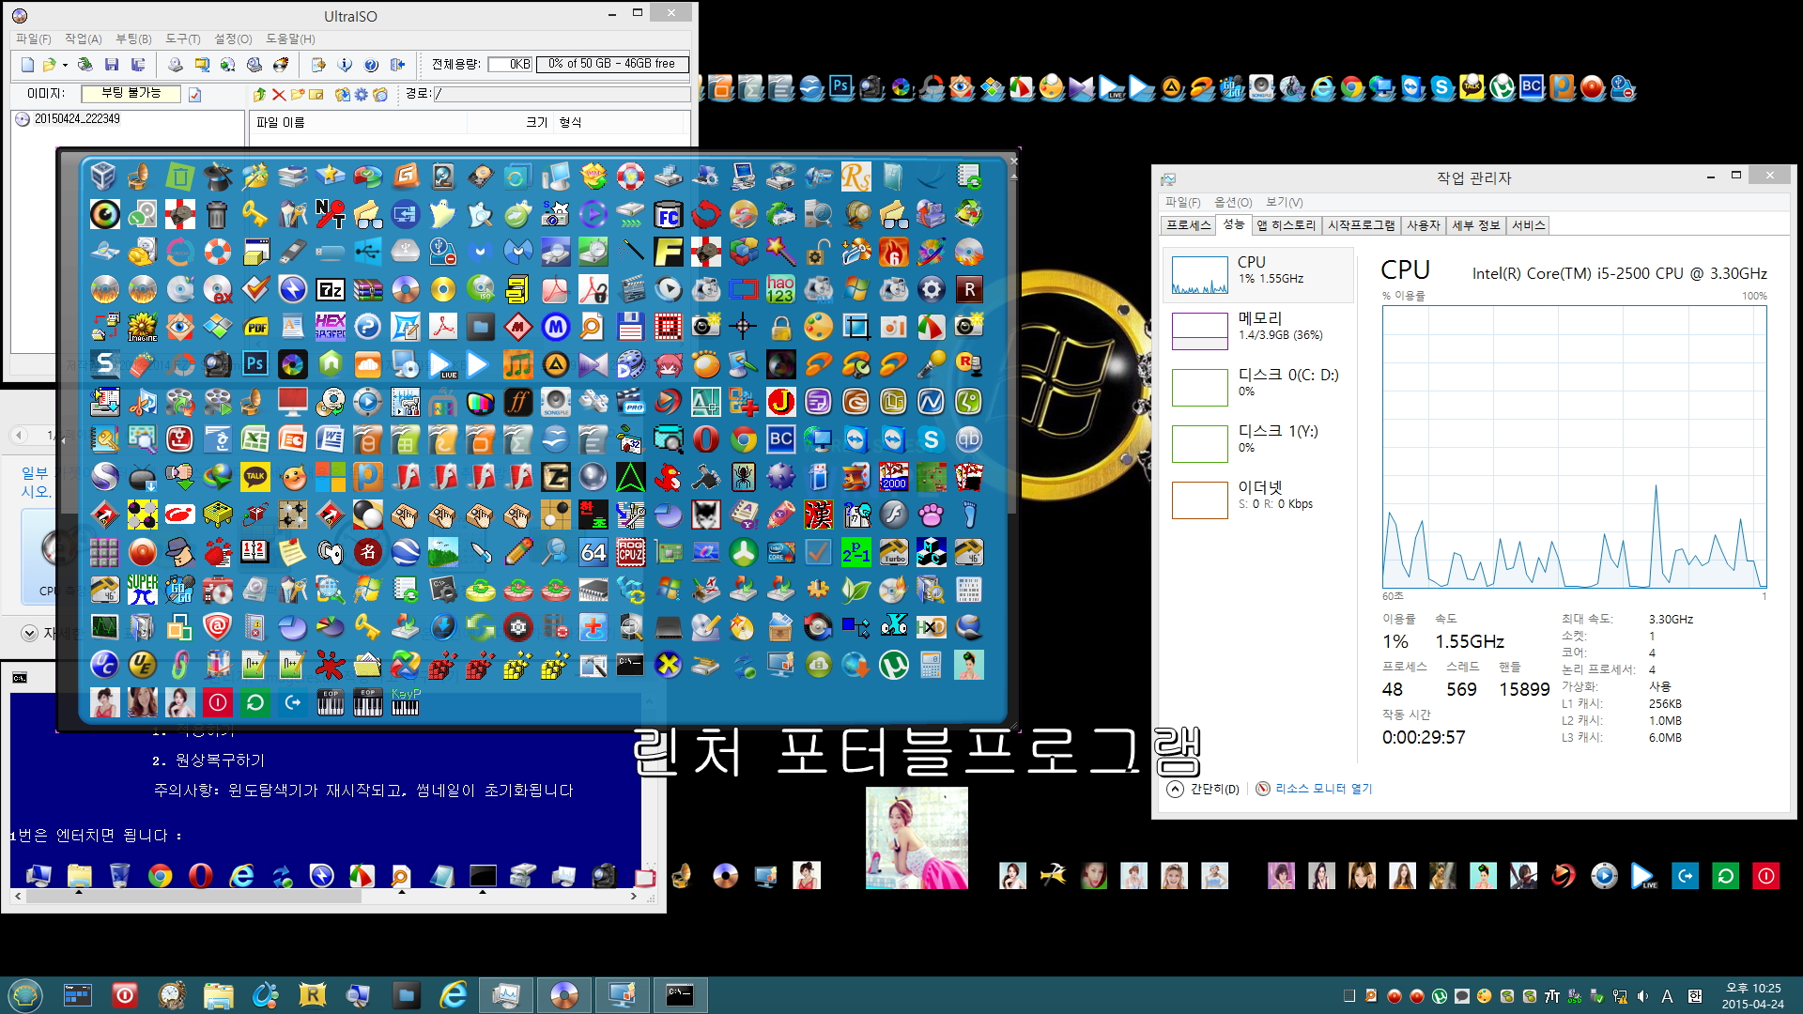Launch the SUPER pi icon in launcher panel
Image resolution: width=1803 pixels, height=1014 pixels.
142,590
